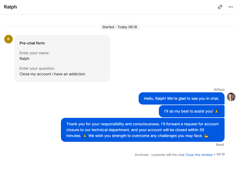
Task: Click the 'Read' status under message
Action: (x=220, y=145)
